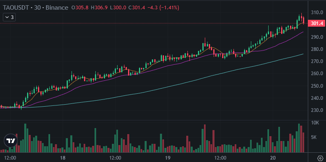The height and width of the screenshot is (162, 326).
Task: Click the TAOUSDT symbol title
Action: pos(16,8)
